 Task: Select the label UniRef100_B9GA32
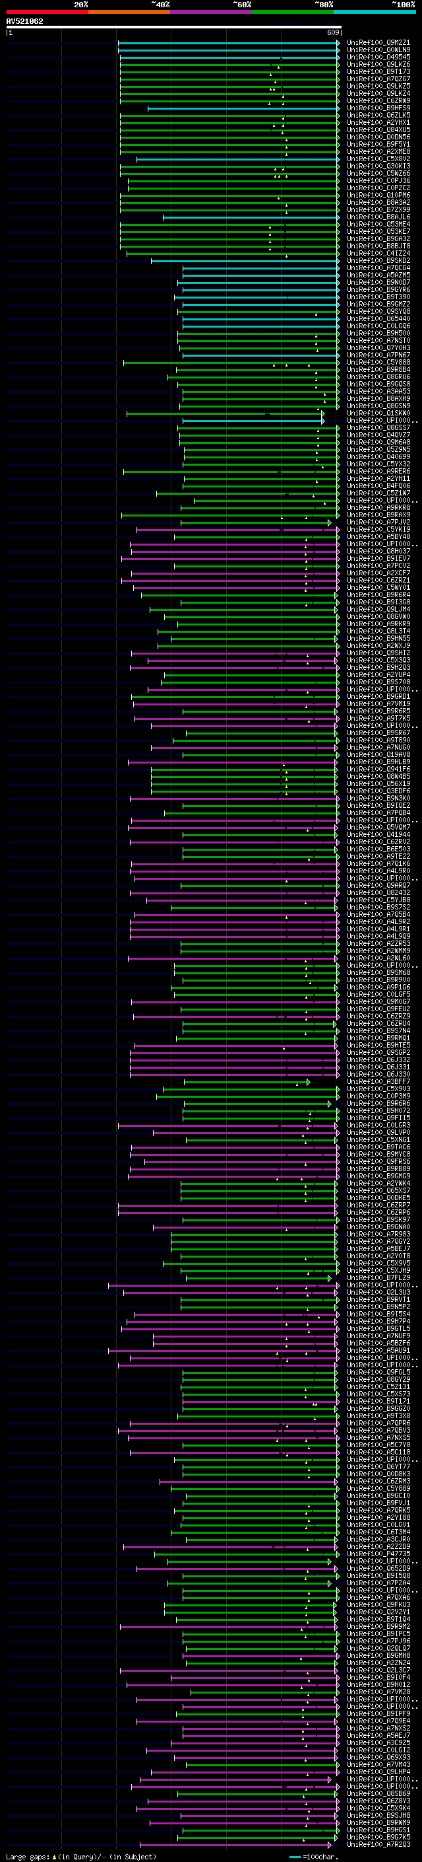coord(378,238)
